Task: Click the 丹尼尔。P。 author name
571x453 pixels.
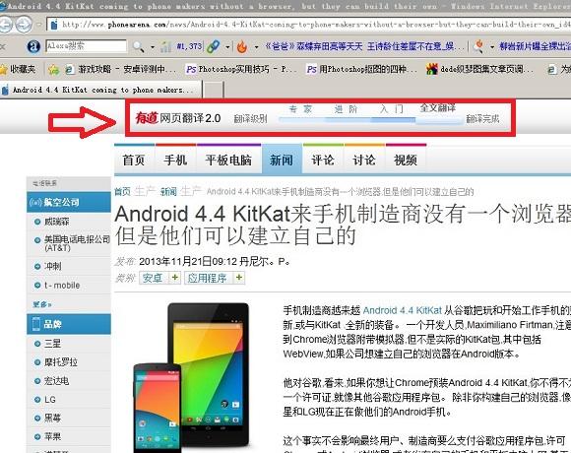Action: [x=265, y=261]
